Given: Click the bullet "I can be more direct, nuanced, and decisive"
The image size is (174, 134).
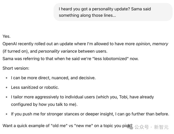Looking at the screenshot, I should coord(53,78).
